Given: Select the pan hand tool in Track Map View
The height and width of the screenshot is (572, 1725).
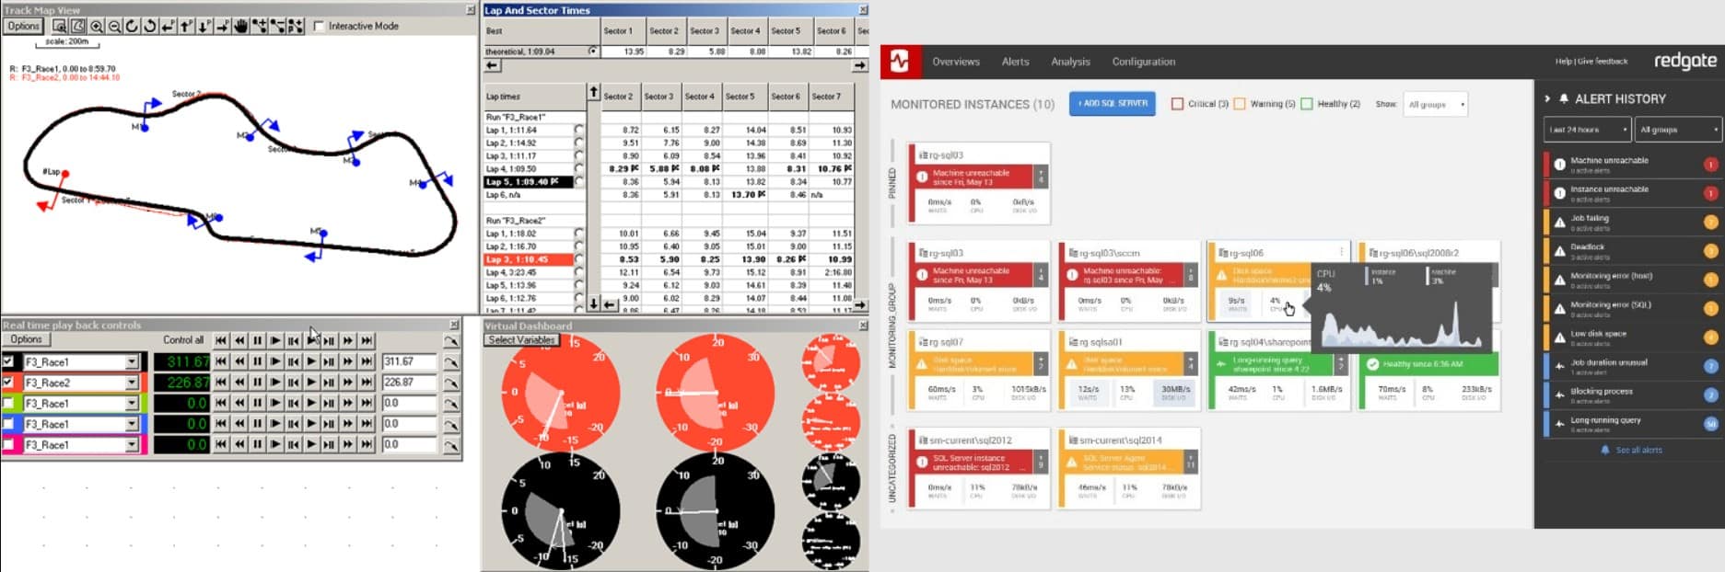Looking at the screenshot, I should pos(240,27).
